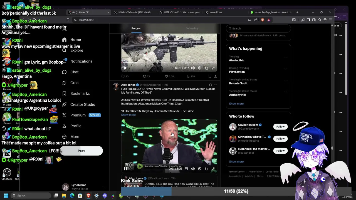Follow Gavin Newsom
356x200 pixels.
[x=280, y=127]
